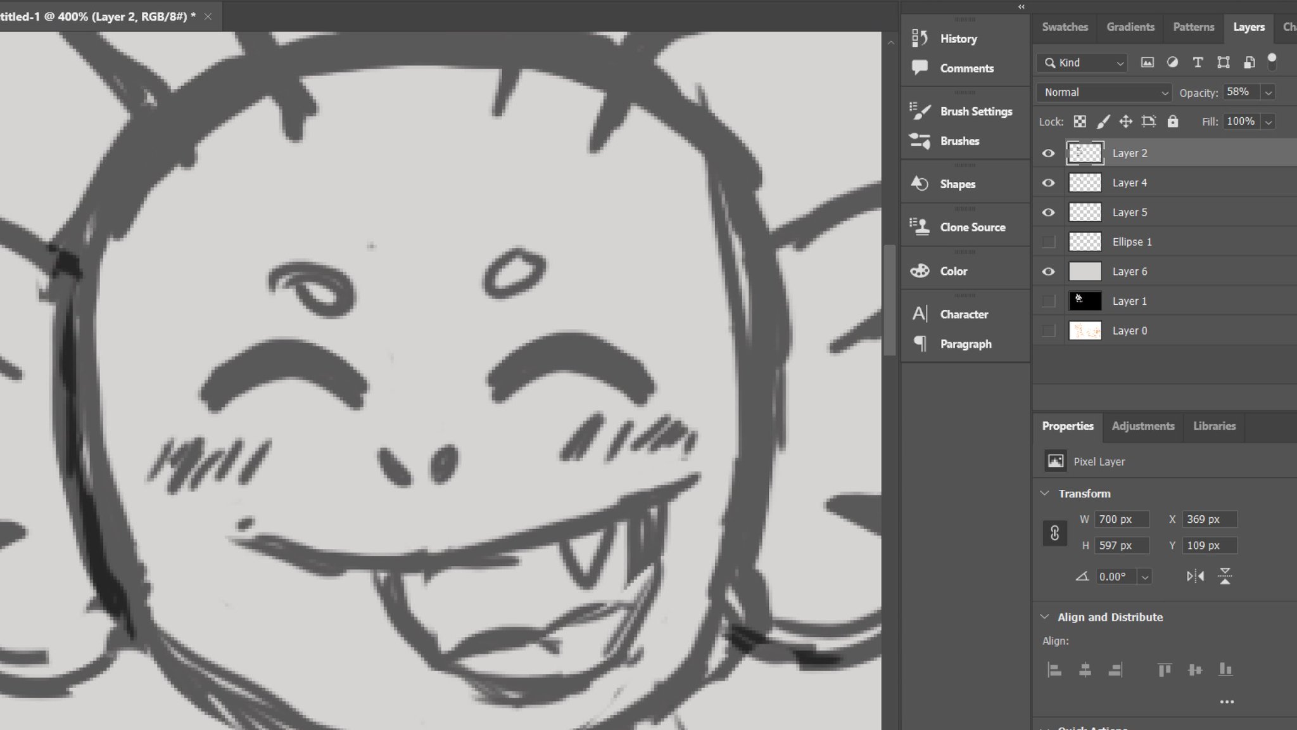The height and width of the screenshot is (730, 1297).
Task: Click the flip horizontal icon
Action: coord(1195,576)
